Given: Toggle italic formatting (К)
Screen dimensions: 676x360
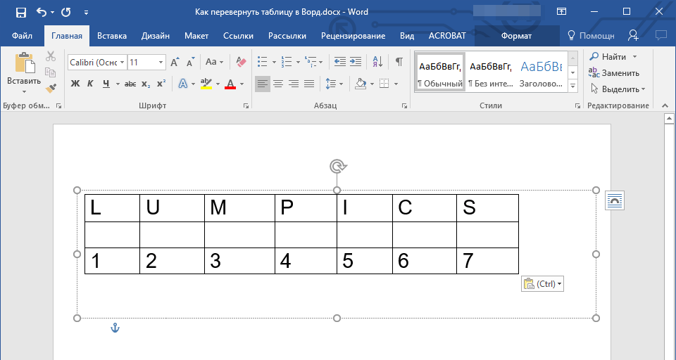Looking at the screenshot, I should (90, 84).
